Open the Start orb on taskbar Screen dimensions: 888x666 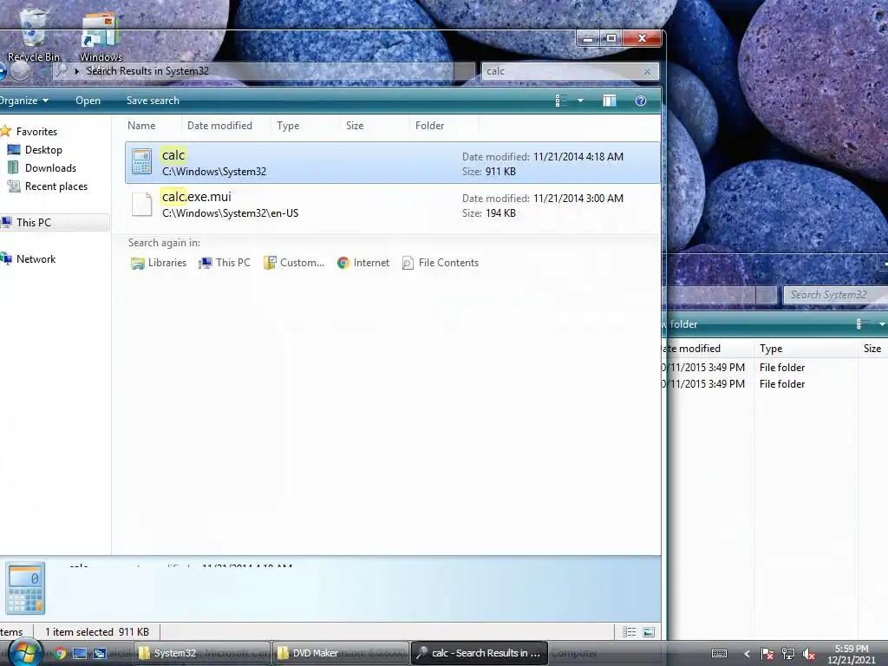click(x=25, y=653)
